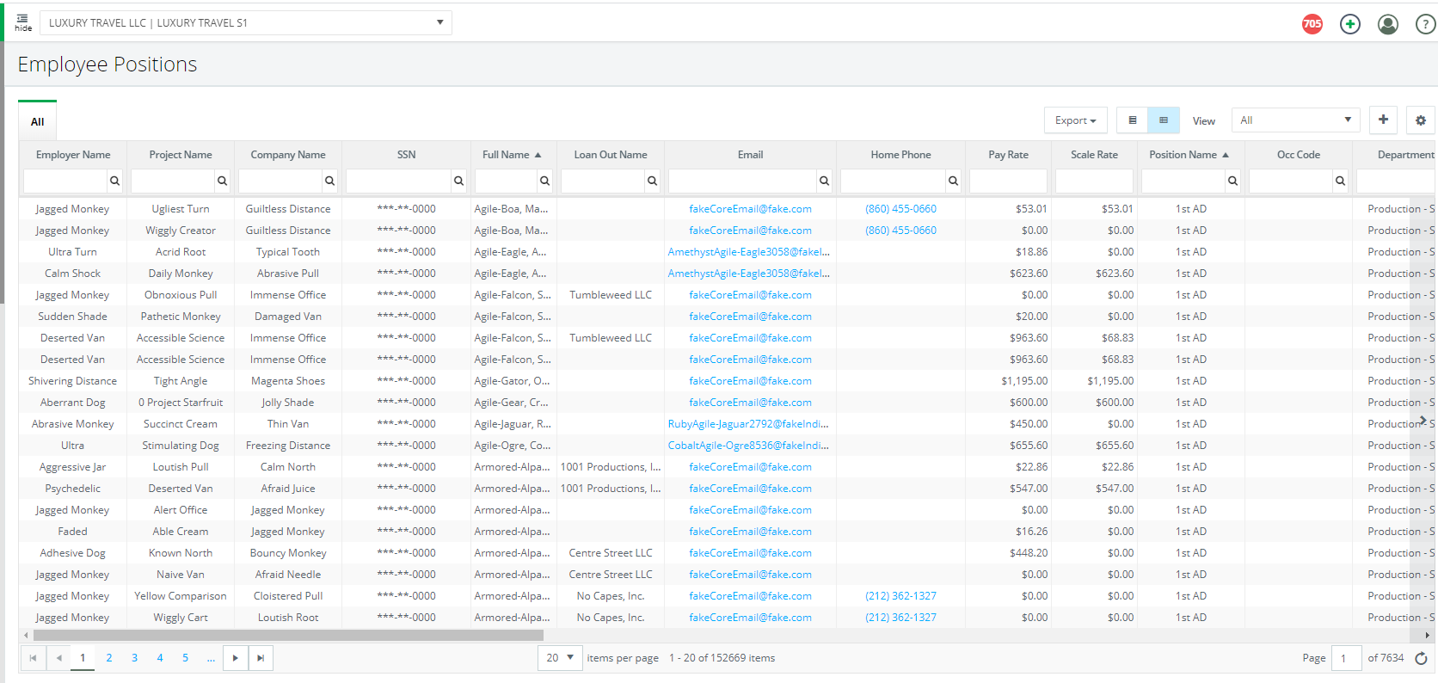The image size is (1438, 683).
Task: Go to page 5
Action: pos(185,658)
